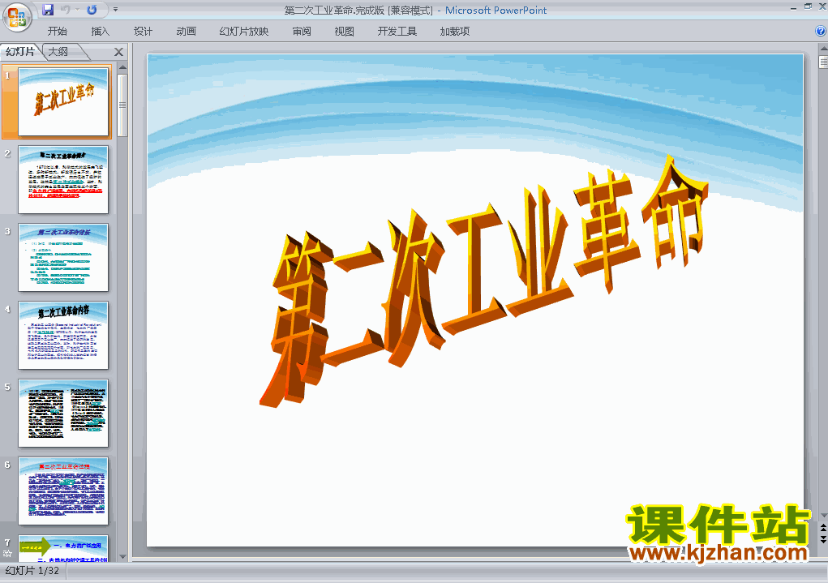
Task: Select slide 2 thumbnail 第二次工业革命简介
Action: pyautogui.click(x=63, y=179)
